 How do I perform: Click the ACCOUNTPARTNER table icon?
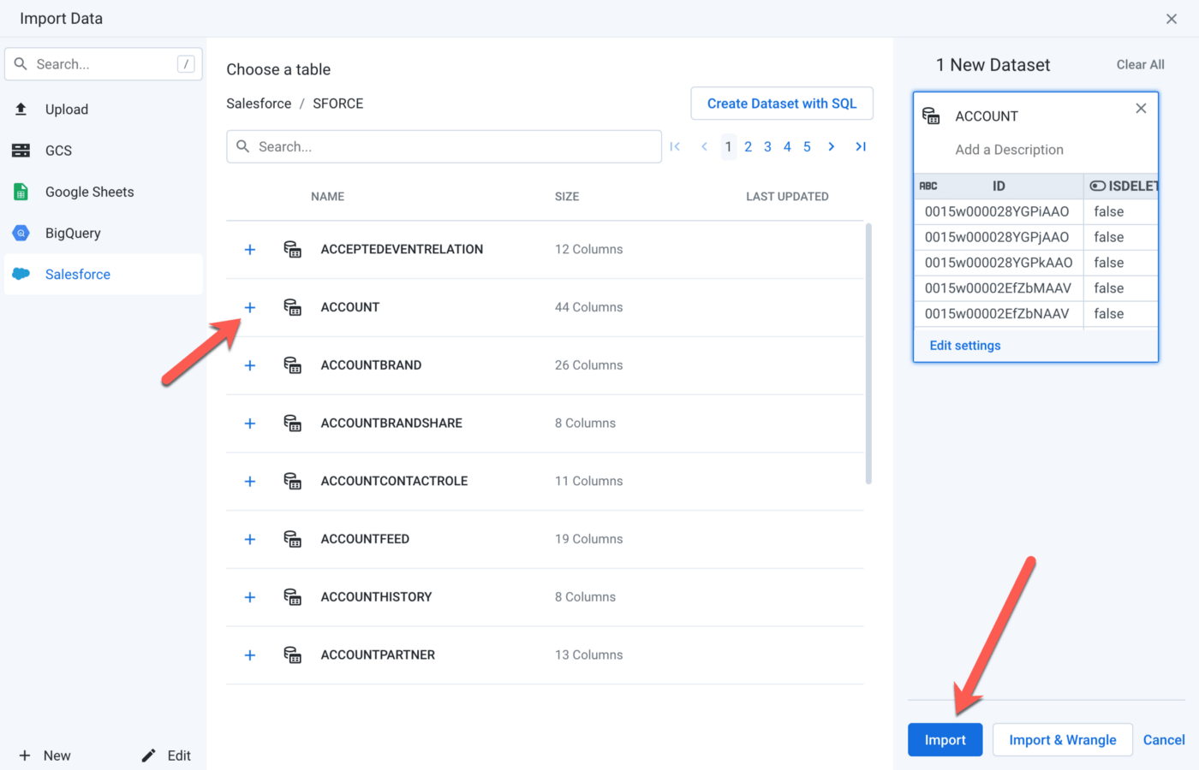[x=293, y=655]
